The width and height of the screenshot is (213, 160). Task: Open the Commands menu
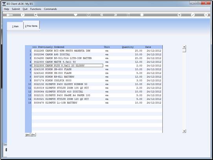point(50,9)
